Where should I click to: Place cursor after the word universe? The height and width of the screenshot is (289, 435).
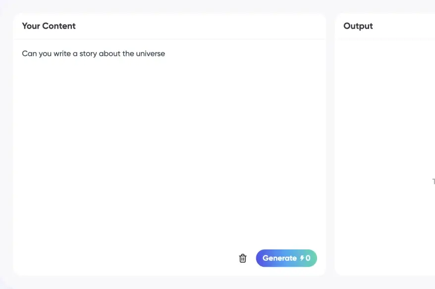pos(165,53)
